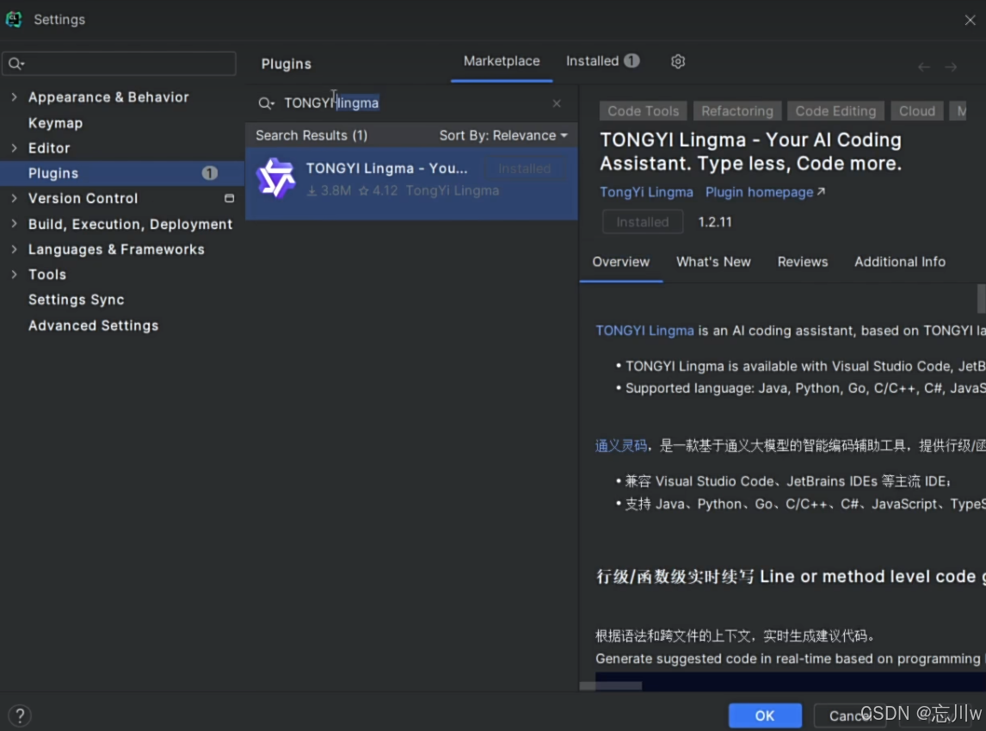The height and width of the screenshot is (731, 986).
Task: Click Installed button in plugin details
Action: pos(642,222)
